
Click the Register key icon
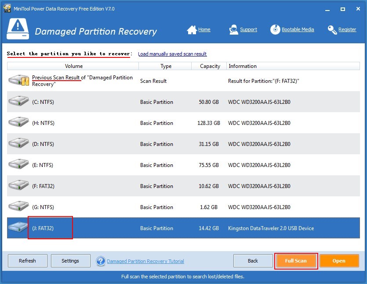(x=332, y=30)
